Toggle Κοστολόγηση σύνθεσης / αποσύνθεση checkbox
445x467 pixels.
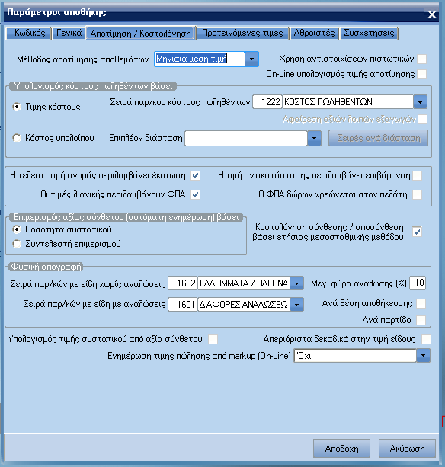[418, 232]
